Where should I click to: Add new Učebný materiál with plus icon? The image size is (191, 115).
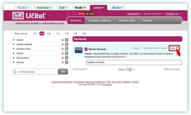point(63,44)
